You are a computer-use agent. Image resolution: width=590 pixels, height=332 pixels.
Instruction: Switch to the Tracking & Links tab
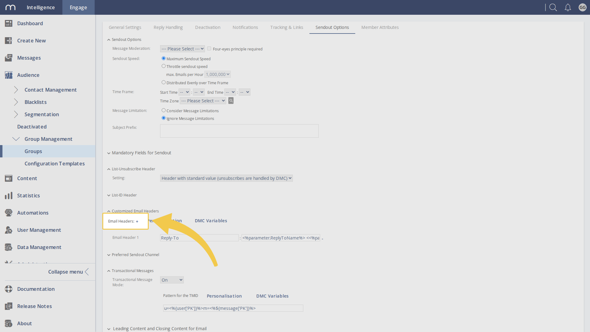coord(287,27)
